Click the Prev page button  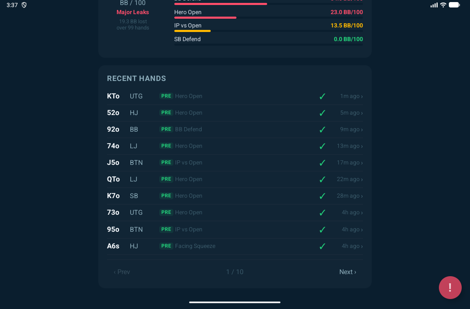point(122,272)
